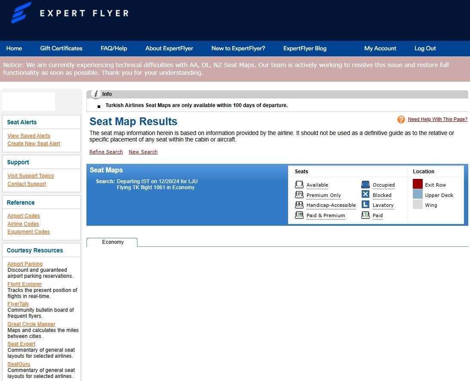Screen dimensions: 470x381
Task: Open the SeatGuru resource link
Action: tap(18, 364)
